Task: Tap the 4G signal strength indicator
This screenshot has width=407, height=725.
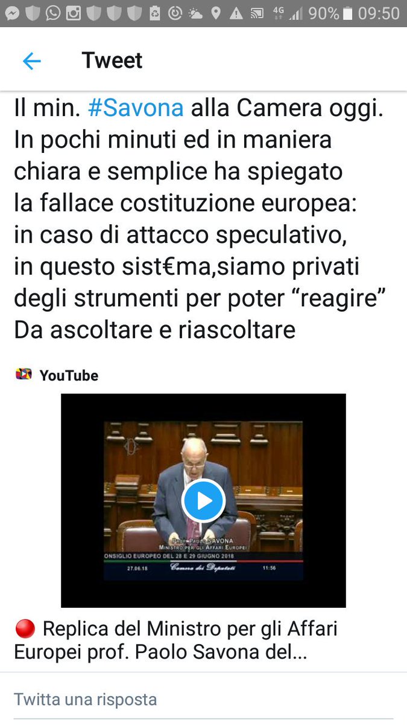Action: (287, 13)
